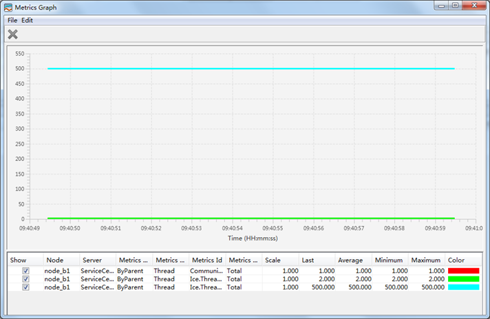Click the Minimum column header

[390, 260]
